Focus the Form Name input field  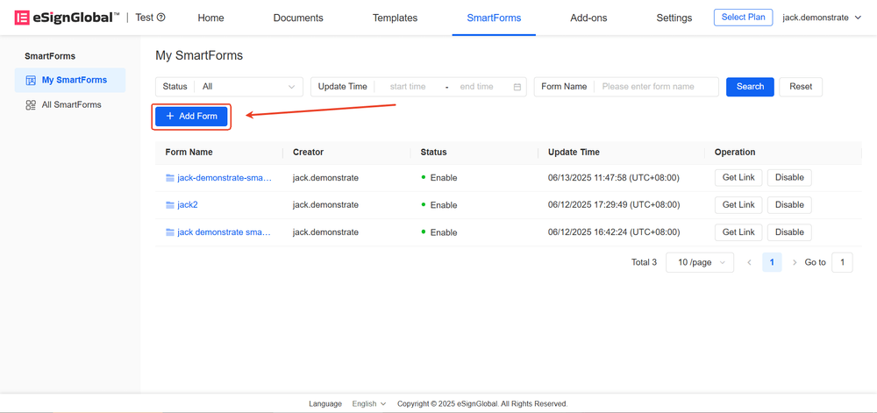coord(656,87)
